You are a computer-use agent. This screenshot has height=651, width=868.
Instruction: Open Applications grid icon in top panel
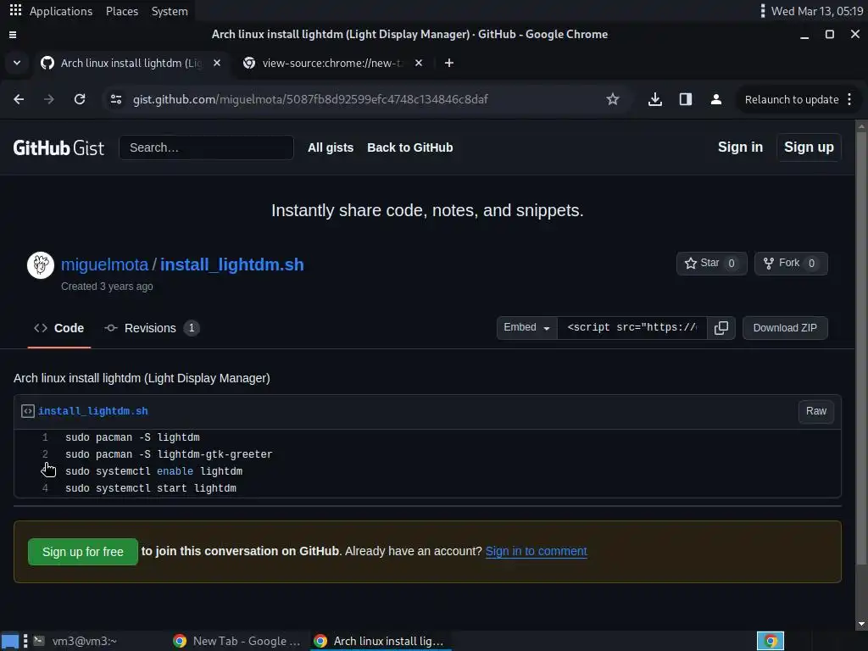click(x=15, y=10)
